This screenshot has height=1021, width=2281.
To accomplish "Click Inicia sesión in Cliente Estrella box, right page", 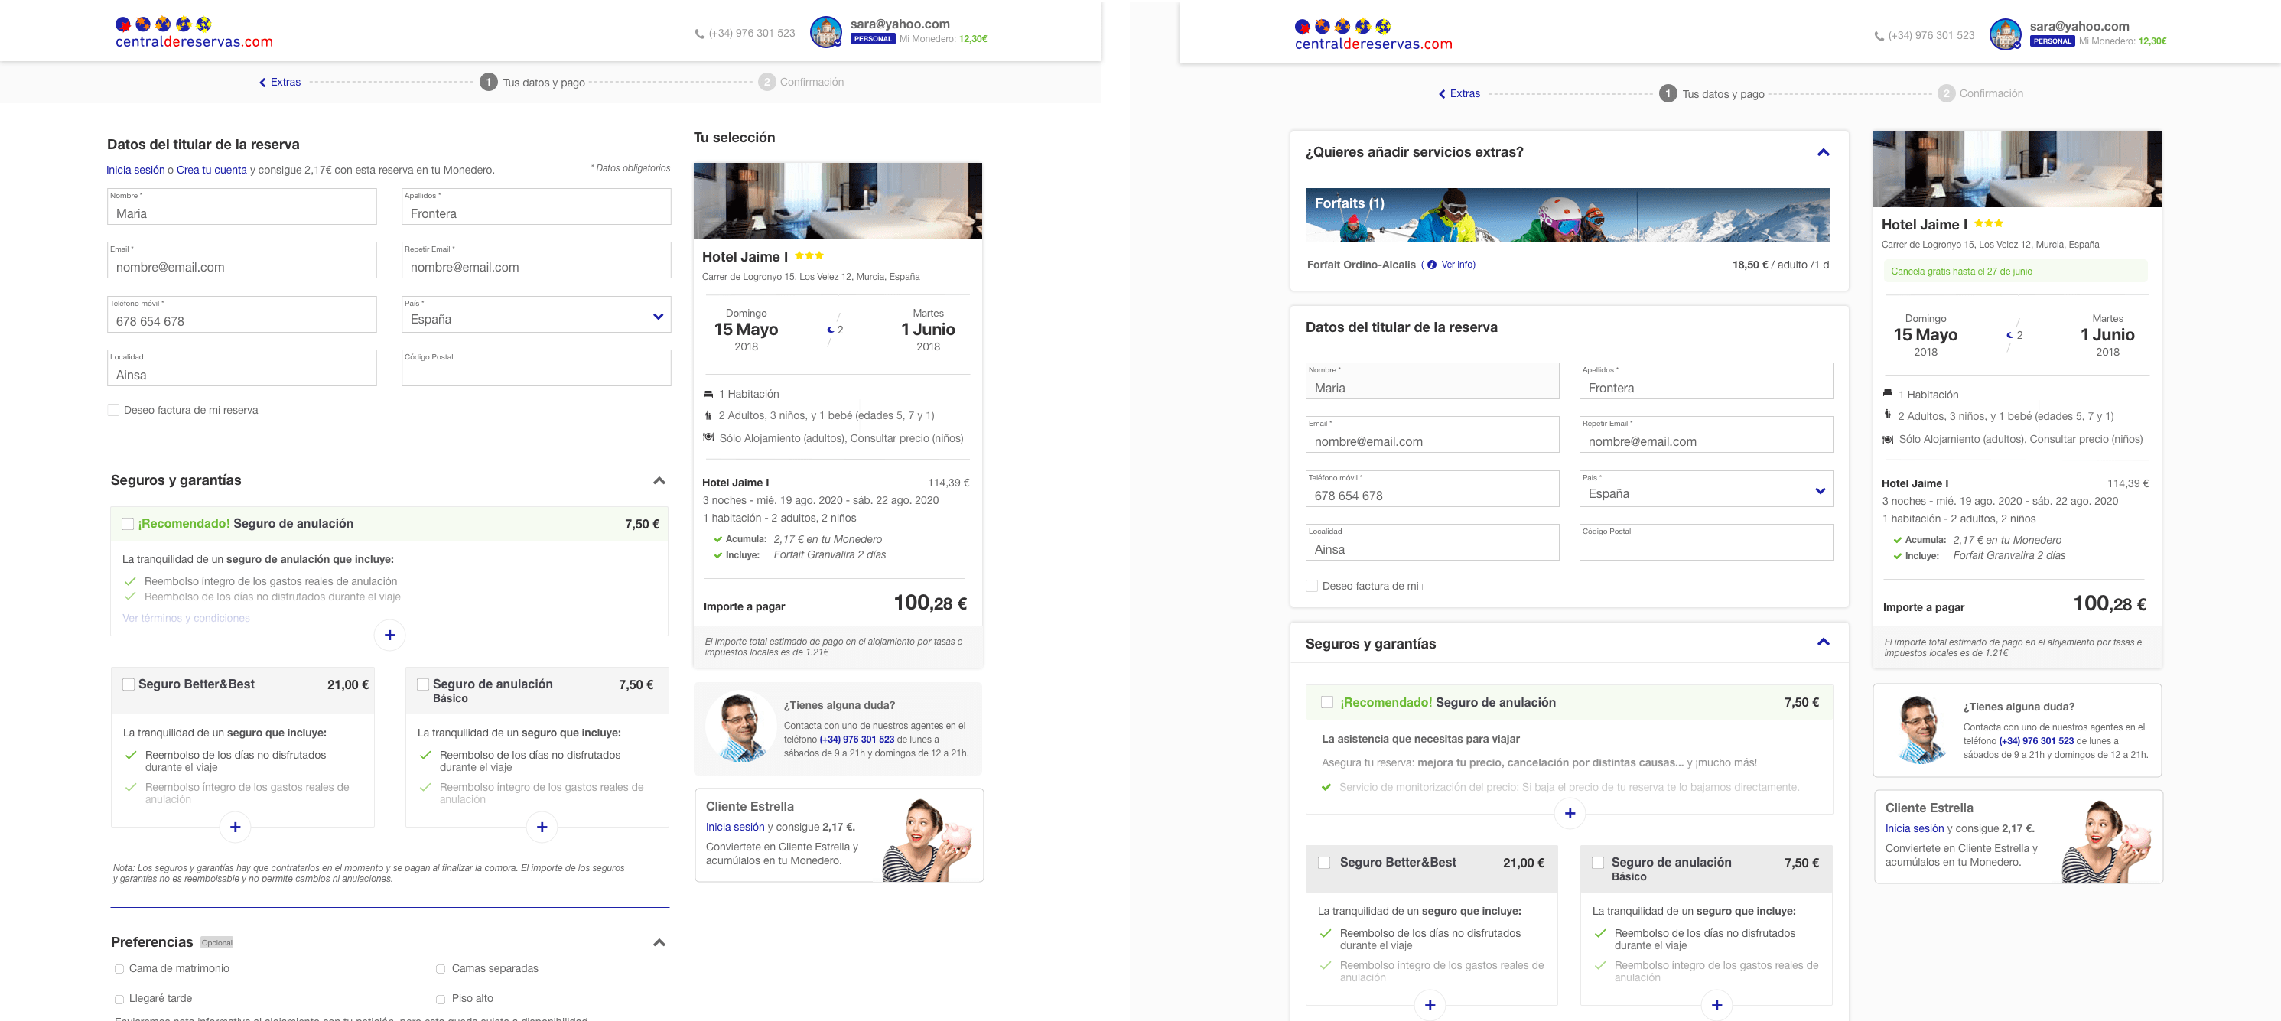I will pos(1915,829).
